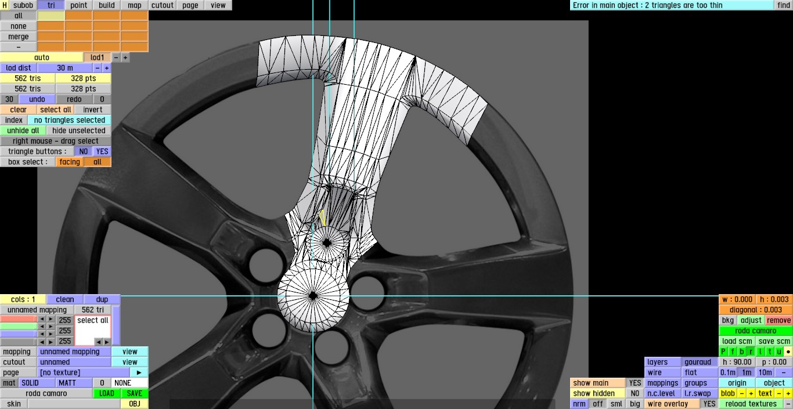The height and width of the screenshot is (409, 793).
Task: Switch to front view with f button
Action: click(x=733, y=352)
